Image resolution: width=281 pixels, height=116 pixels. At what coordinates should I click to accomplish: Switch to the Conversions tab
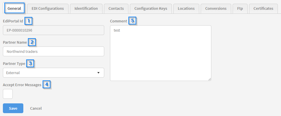[x=216, y=8]
